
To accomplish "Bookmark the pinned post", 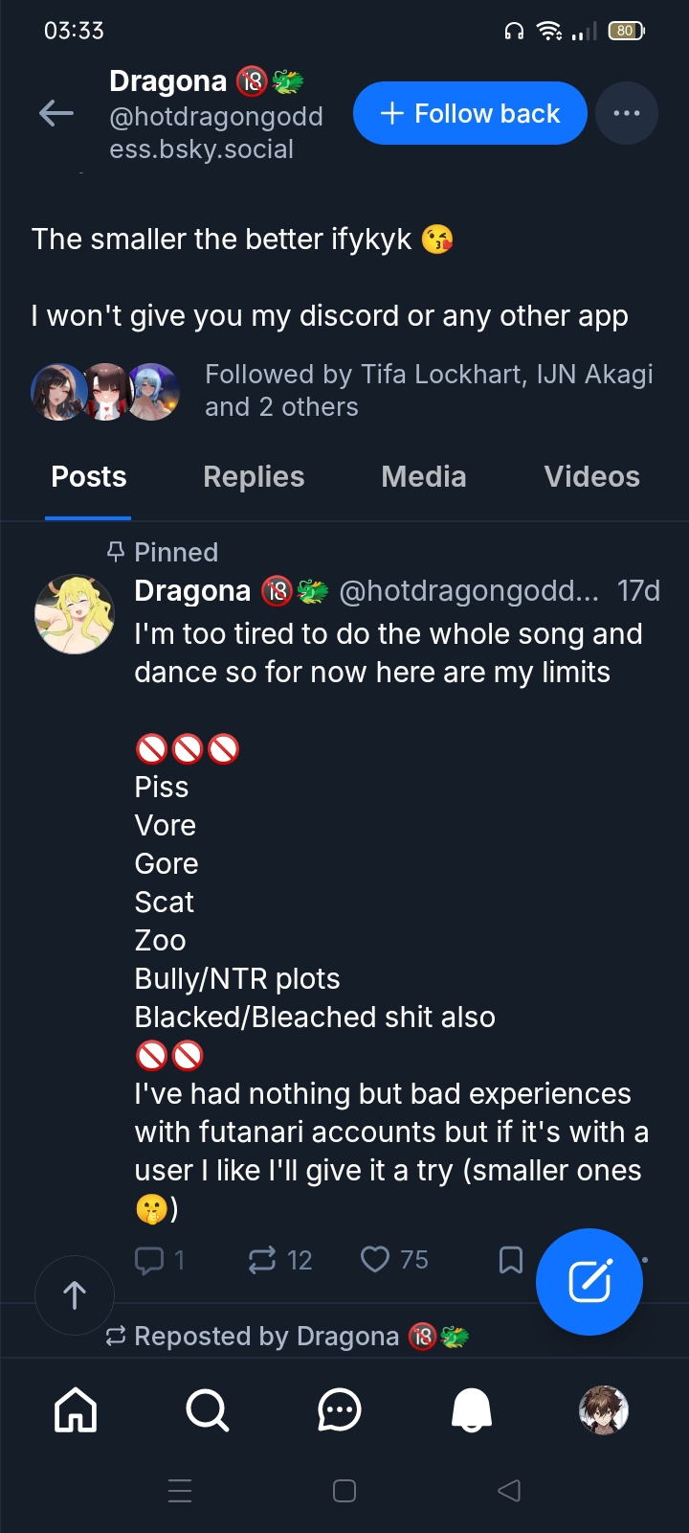I will (x=511, y=1260).
